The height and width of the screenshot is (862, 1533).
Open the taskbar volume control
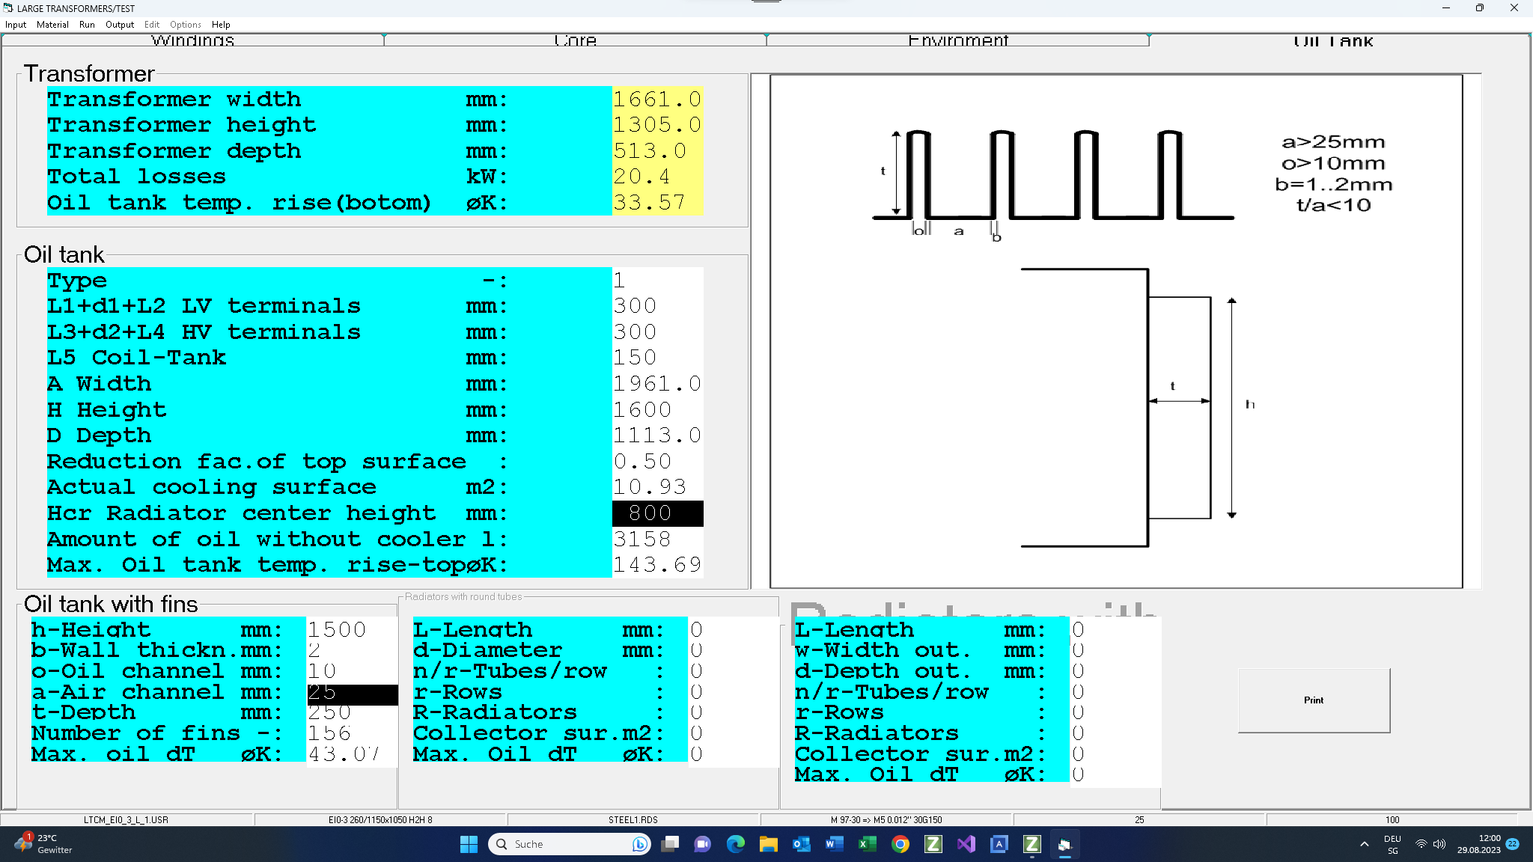pos(1439,844)
